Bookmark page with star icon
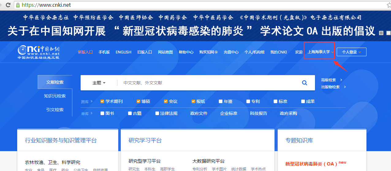The image size is (391, 171). tap(389, 5)
